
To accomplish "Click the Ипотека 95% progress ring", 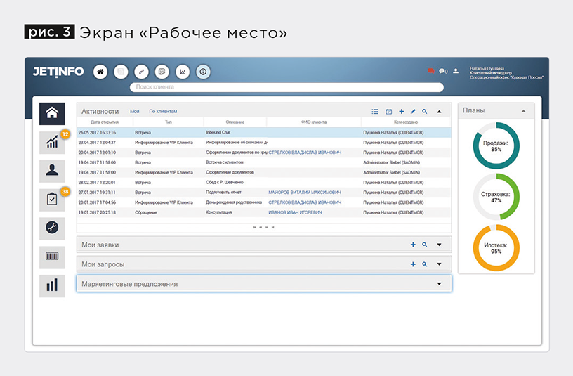I will pyautogui.click(x=496, y=247).
